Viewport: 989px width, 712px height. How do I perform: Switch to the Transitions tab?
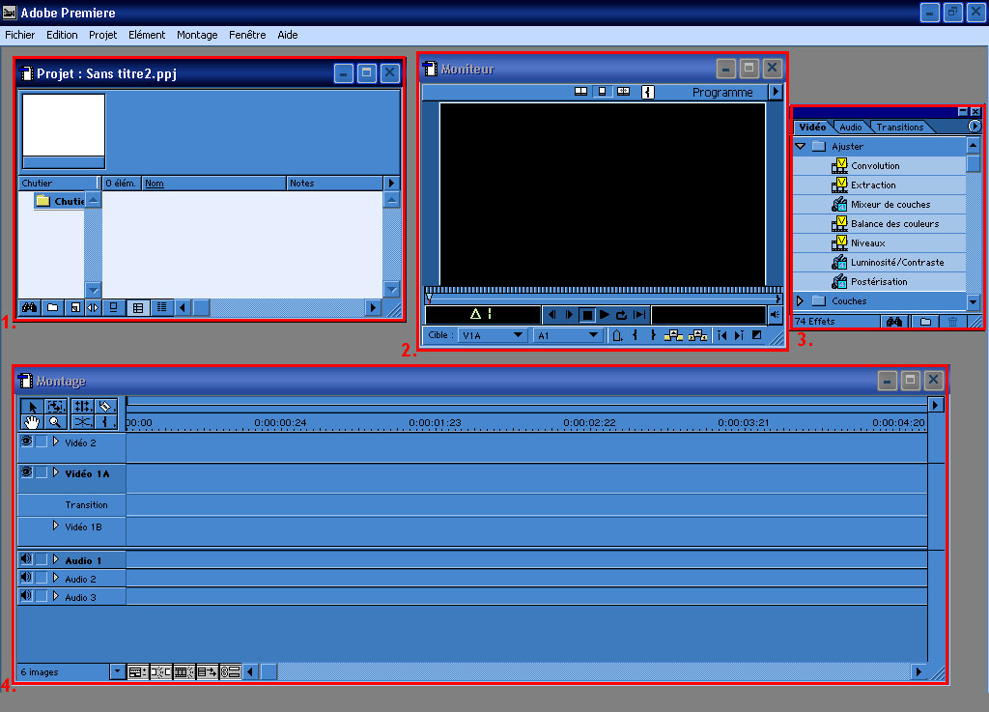pyautogui.click(x=899, y=128)
